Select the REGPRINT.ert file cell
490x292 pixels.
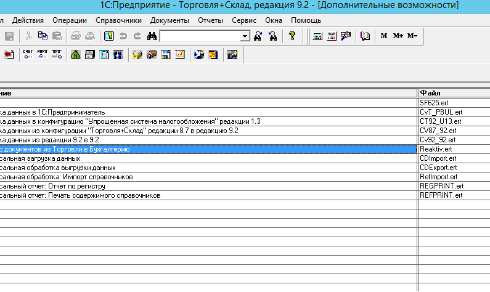coord(454,186)
